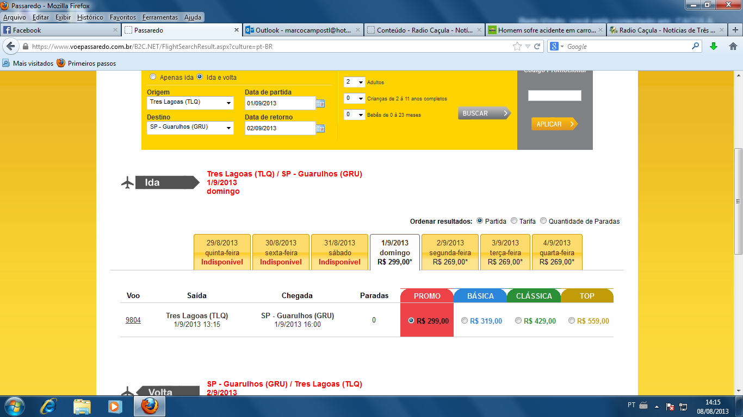Open the Windows Start menu orb
743x417 pixels.
pyautogui.click(x=14, y=406)
